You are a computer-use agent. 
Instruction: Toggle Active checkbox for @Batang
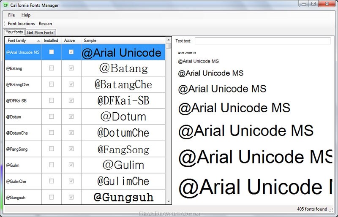[x=71, y=68]
